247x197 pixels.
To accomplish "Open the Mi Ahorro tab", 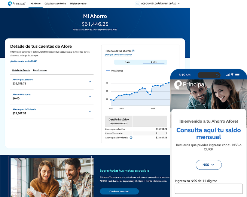I will (x=36, y=4).
